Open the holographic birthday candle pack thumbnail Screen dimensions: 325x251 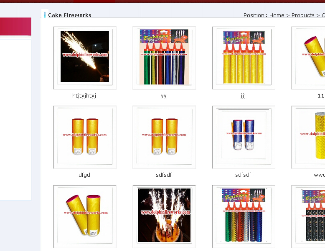click(x=244, y=216)
